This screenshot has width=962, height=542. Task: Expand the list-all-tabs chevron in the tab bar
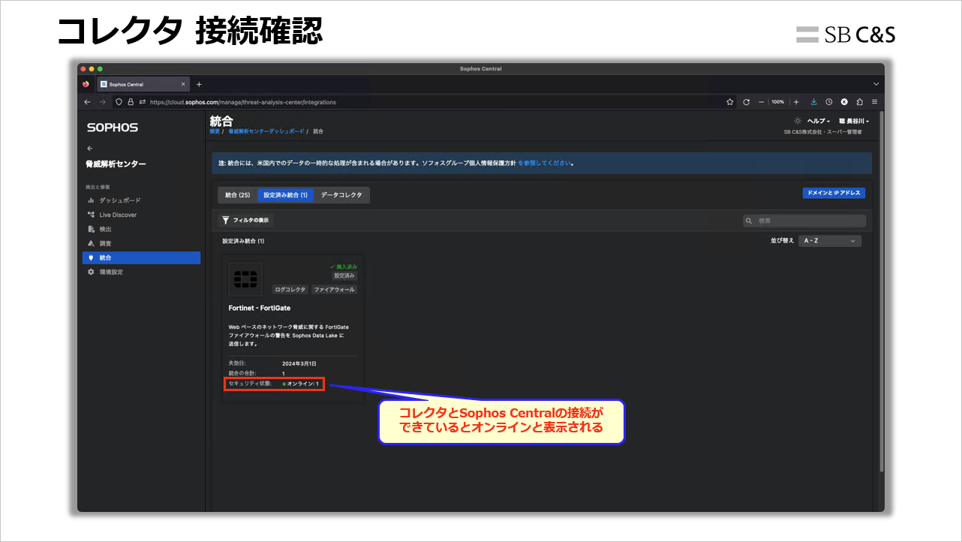(876, 84)
